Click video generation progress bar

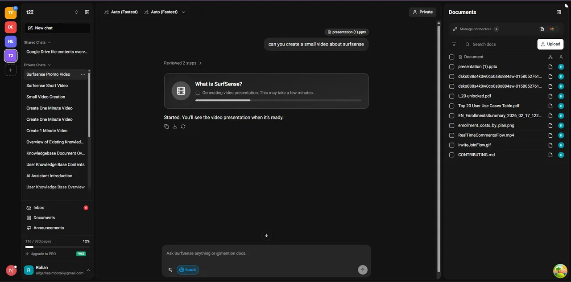click(278, 100)
